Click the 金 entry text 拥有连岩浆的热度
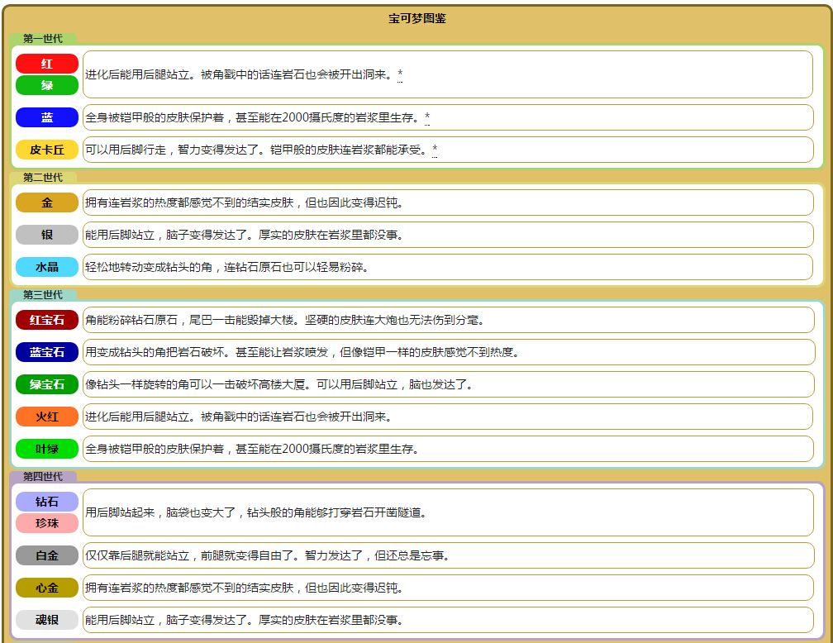 [x=245, y=202]
